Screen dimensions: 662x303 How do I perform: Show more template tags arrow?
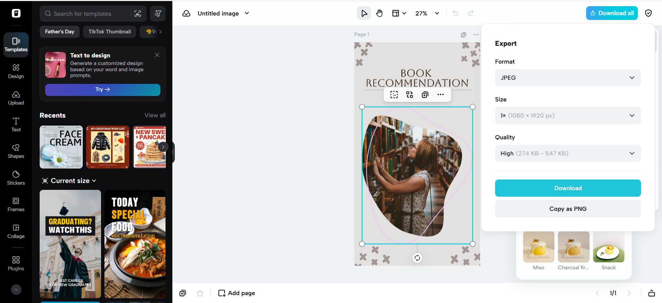pos(160,32)
